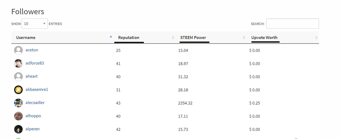Open the alperen user link
The height and width of the screenshot is (139, 340).
(33, 129)
